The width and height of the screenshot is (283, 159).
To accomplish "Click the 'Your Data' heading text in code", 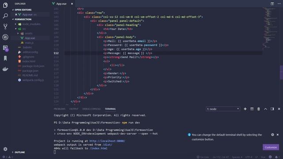I will click(117, 29).
